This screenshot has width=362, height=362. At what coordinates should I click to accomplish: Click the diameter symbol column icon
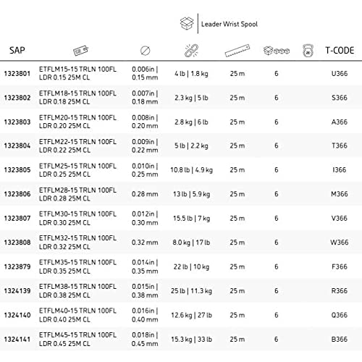(x=145, y=51)
